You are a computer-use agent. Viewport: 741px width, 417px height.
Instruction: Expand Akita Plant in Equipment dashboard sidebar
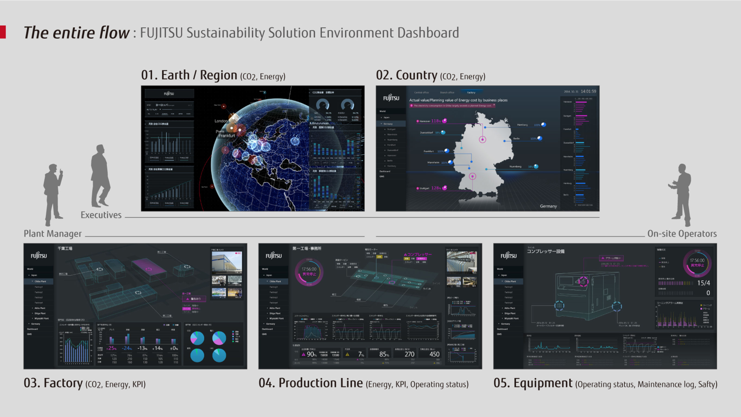pyautogui.click(x=502, y=308)
